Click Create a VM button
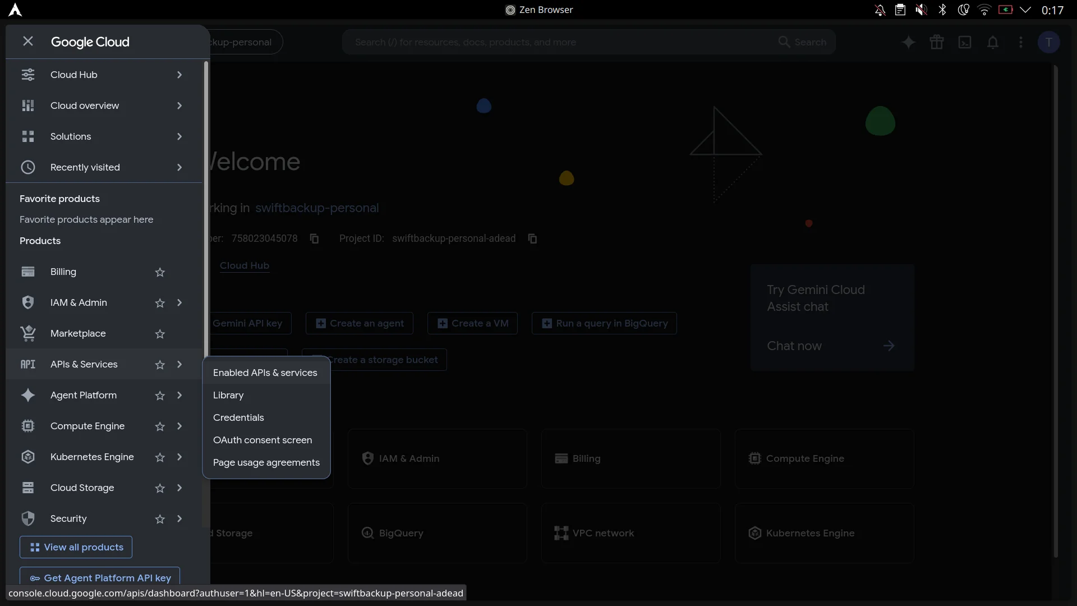Screen dimensions: 1077x606 click(472, 323)
